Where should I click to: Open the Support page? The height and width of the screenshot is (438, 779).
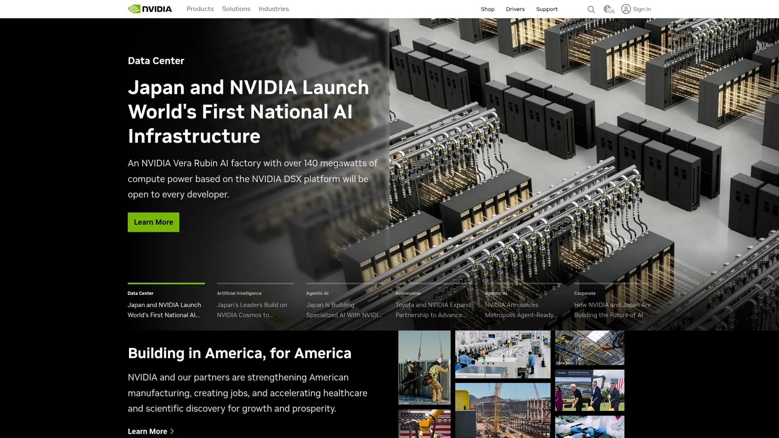547,9
